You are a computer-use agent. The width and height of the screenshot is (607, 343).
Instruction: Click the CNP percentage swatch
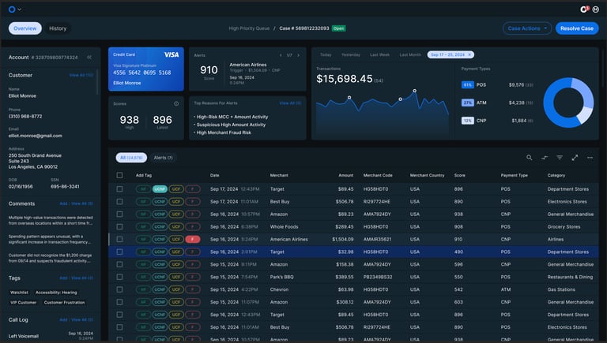(x=468, y=121)
